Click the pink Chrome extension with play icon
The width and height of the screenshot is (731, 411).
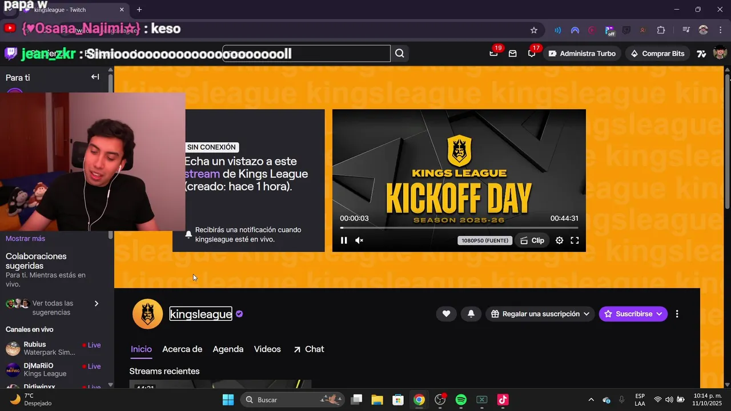pyautogui.click(x=592, y=30)
